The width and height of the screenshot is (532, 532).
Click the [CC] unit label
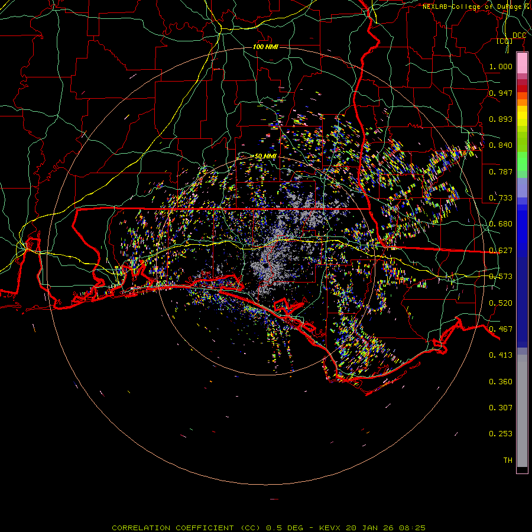tap(505, 41)
